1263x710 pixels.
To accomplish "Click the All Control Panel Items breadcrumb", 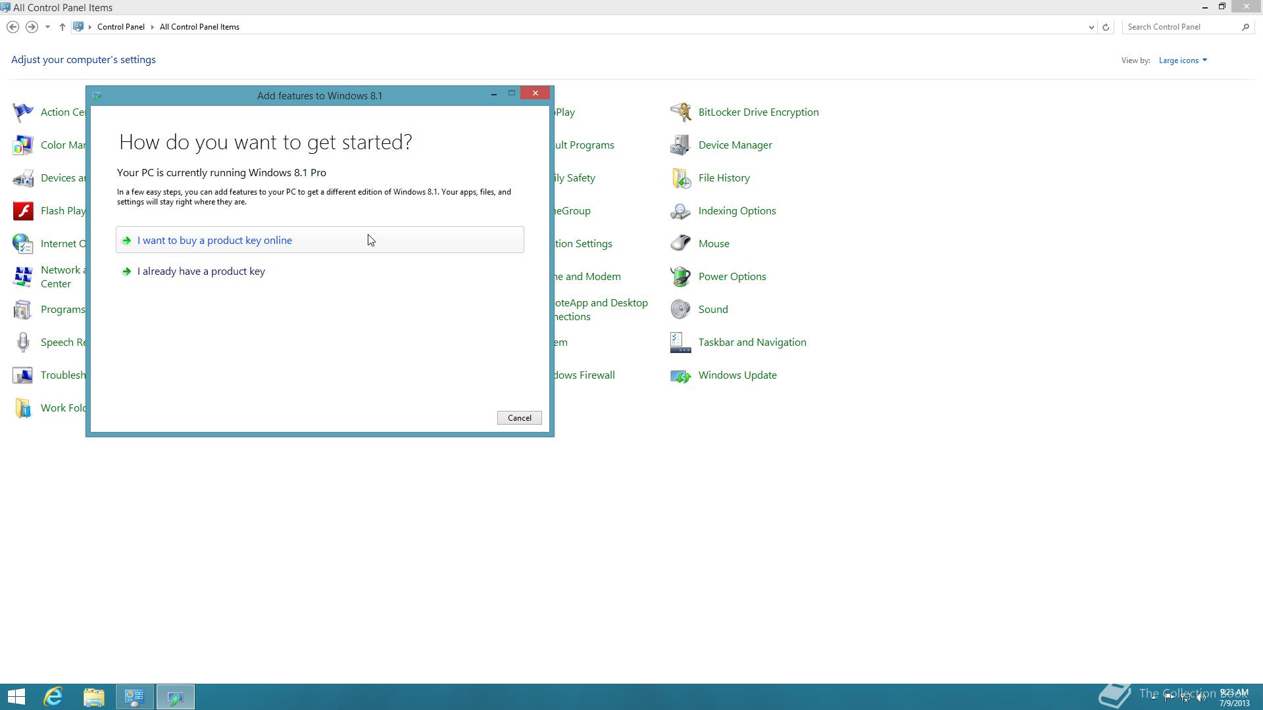I will pos(199,27).
